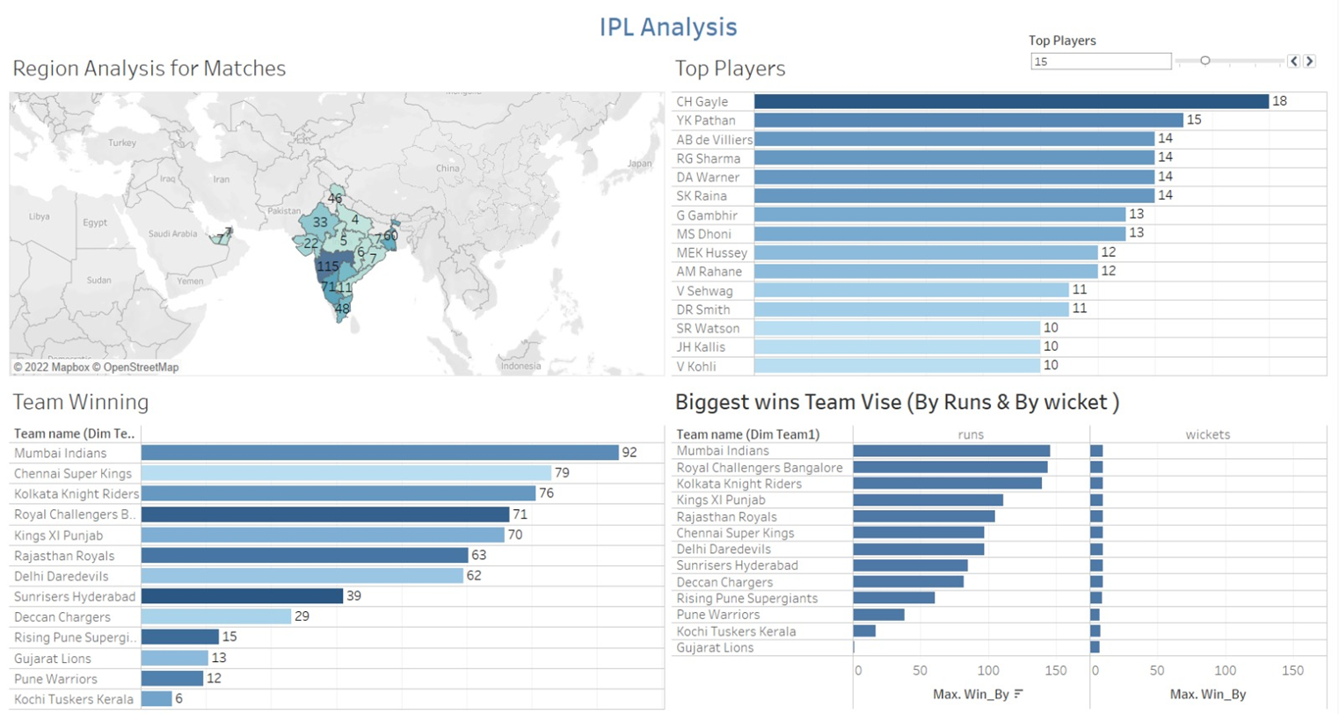Click the left arrow stepper on Top Players filter
1339x714 pixels.
click(1293, 61)
